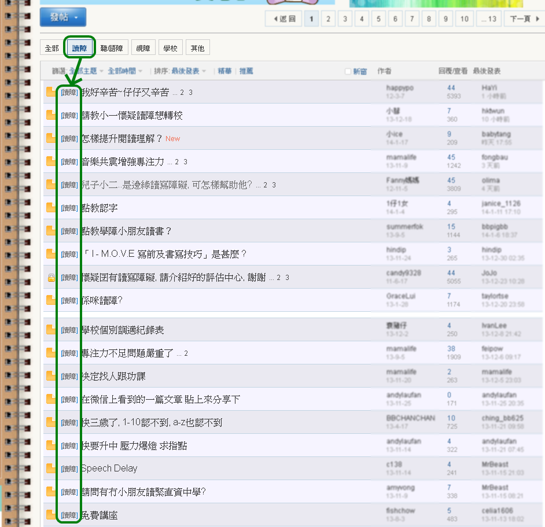
Task: Select the 學校 category tab
Action: click(x=170, y=48)
